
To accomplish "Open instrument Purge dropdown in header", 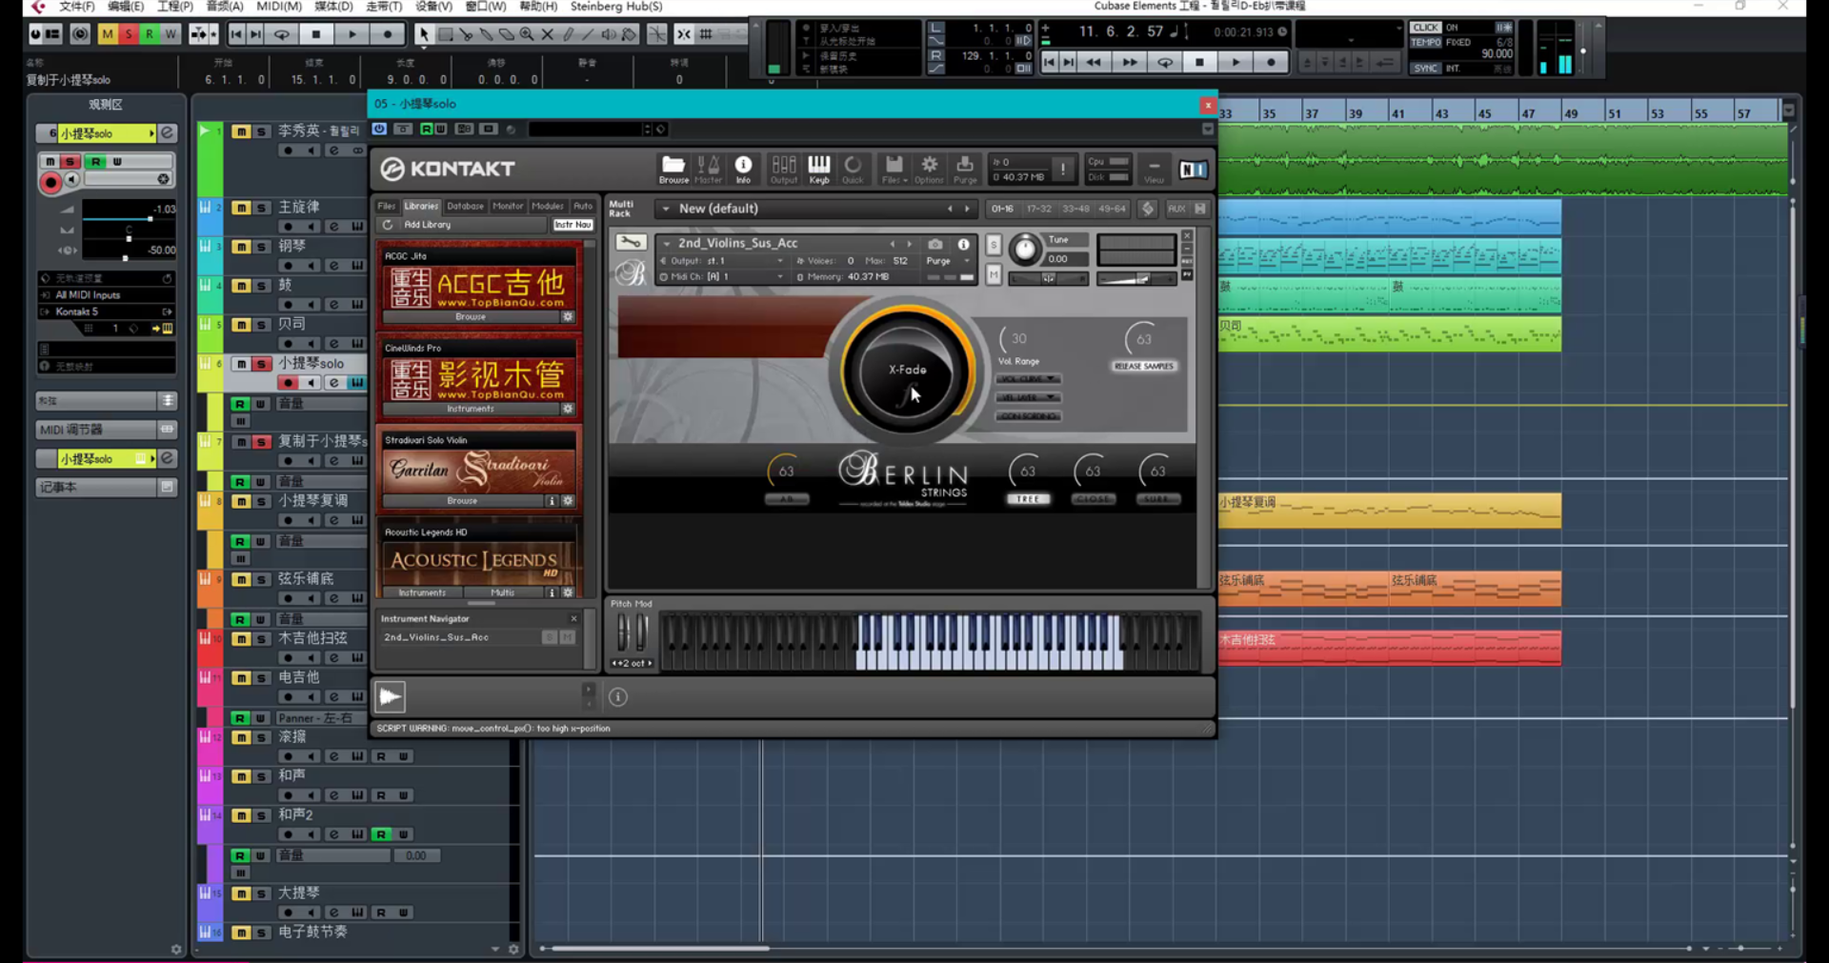I will tap(949, 261).
